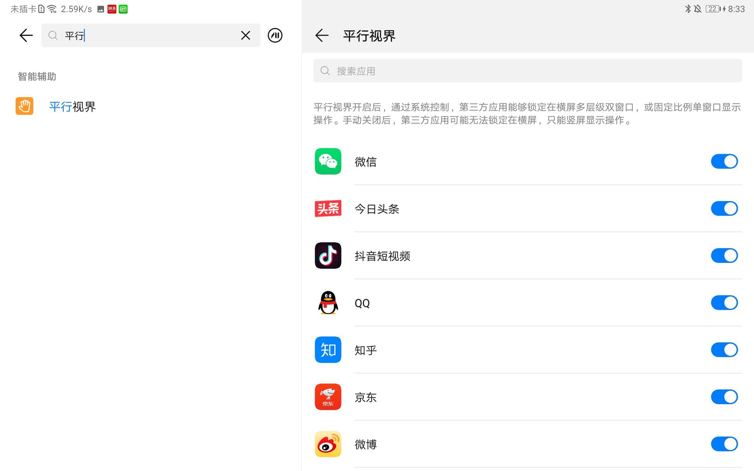Focus the 搜索应用 search box
Image resolution: width=754 pixels, height=471 pixels.
coord(527,71)
